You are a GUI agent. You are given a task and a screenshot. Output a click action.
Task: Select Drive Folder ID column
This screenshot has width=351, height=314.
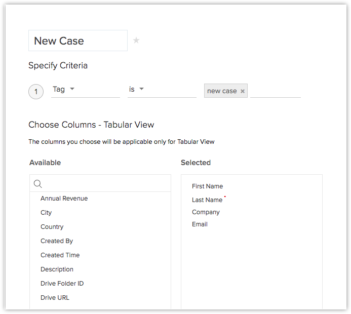(x=62, y=284)
